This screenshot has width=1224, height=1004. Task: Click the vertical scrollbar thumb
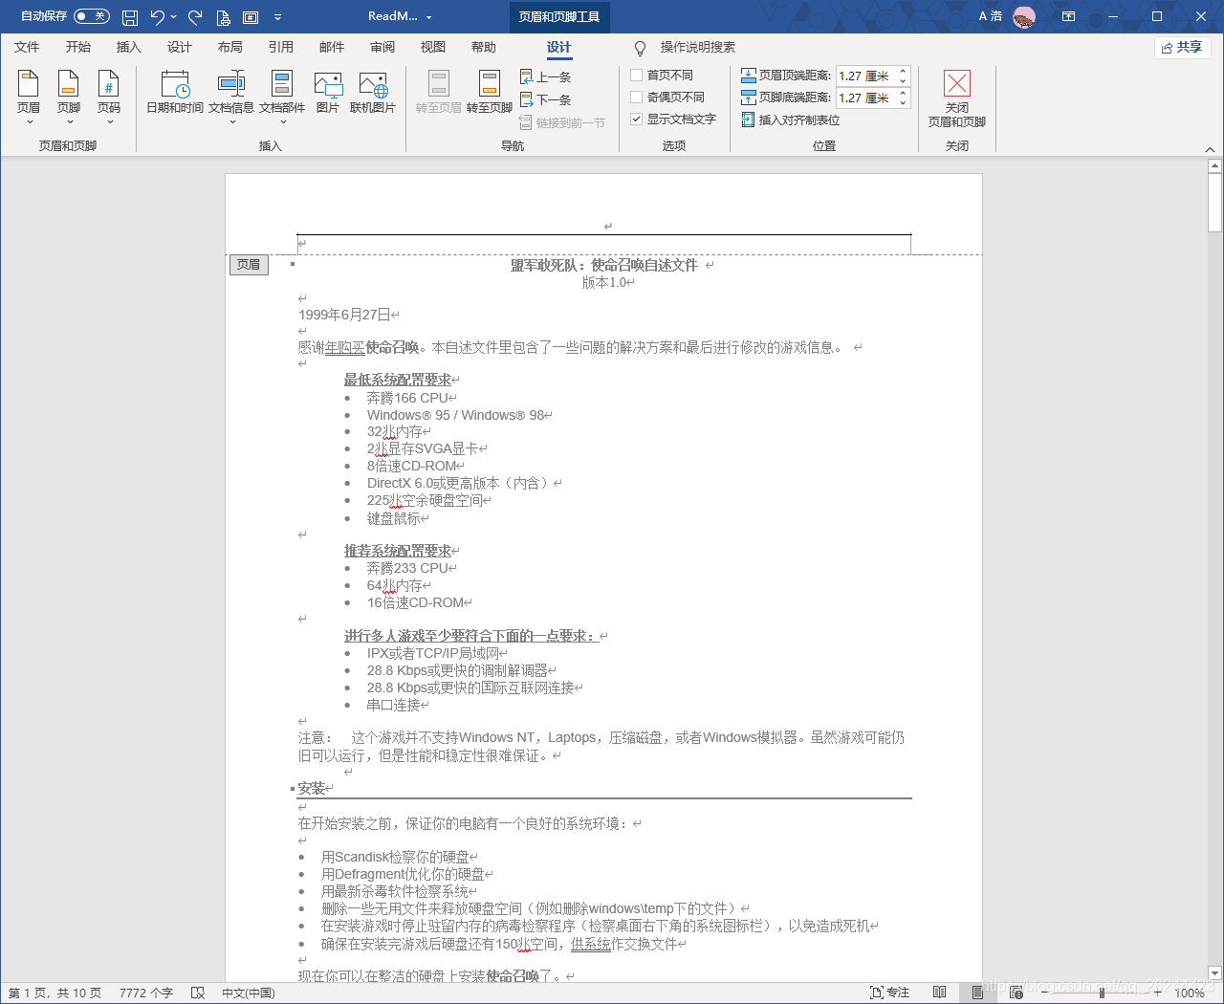1214,204
